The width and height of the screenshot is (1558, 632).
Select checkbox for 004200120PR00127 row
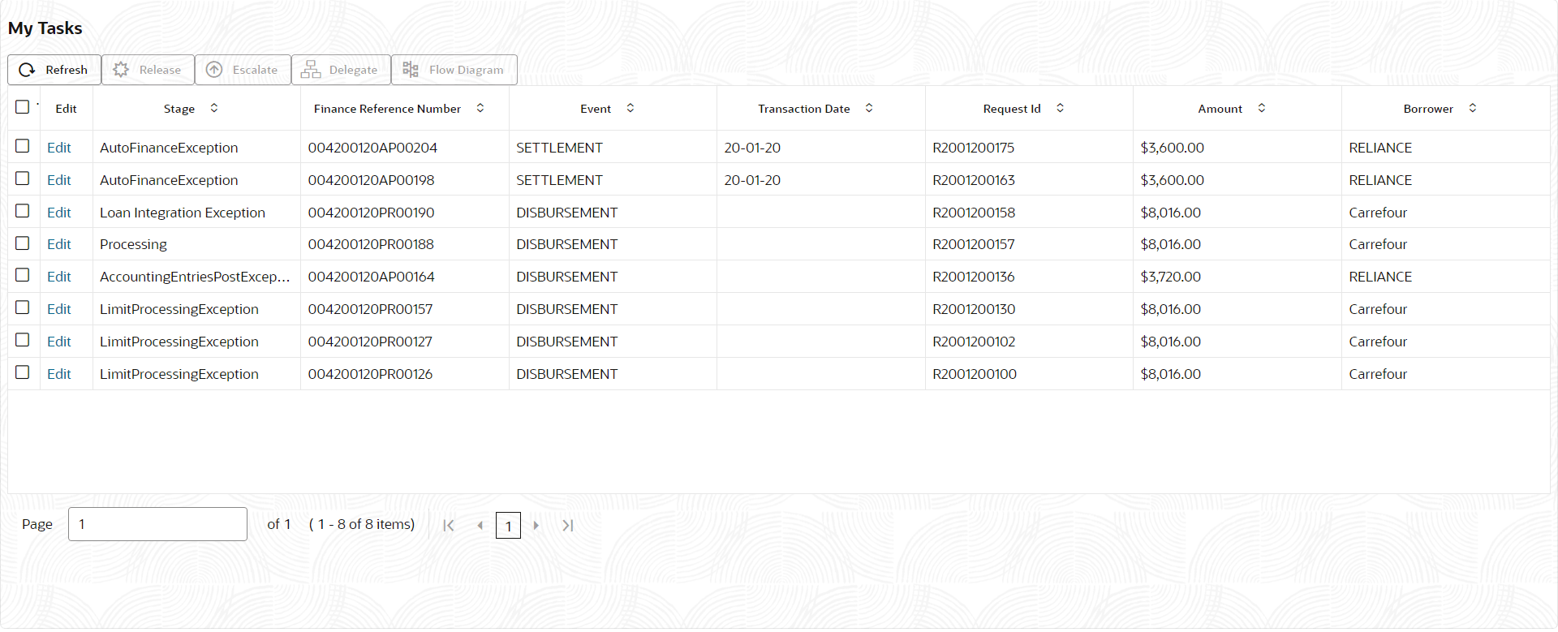click(23, 340)
